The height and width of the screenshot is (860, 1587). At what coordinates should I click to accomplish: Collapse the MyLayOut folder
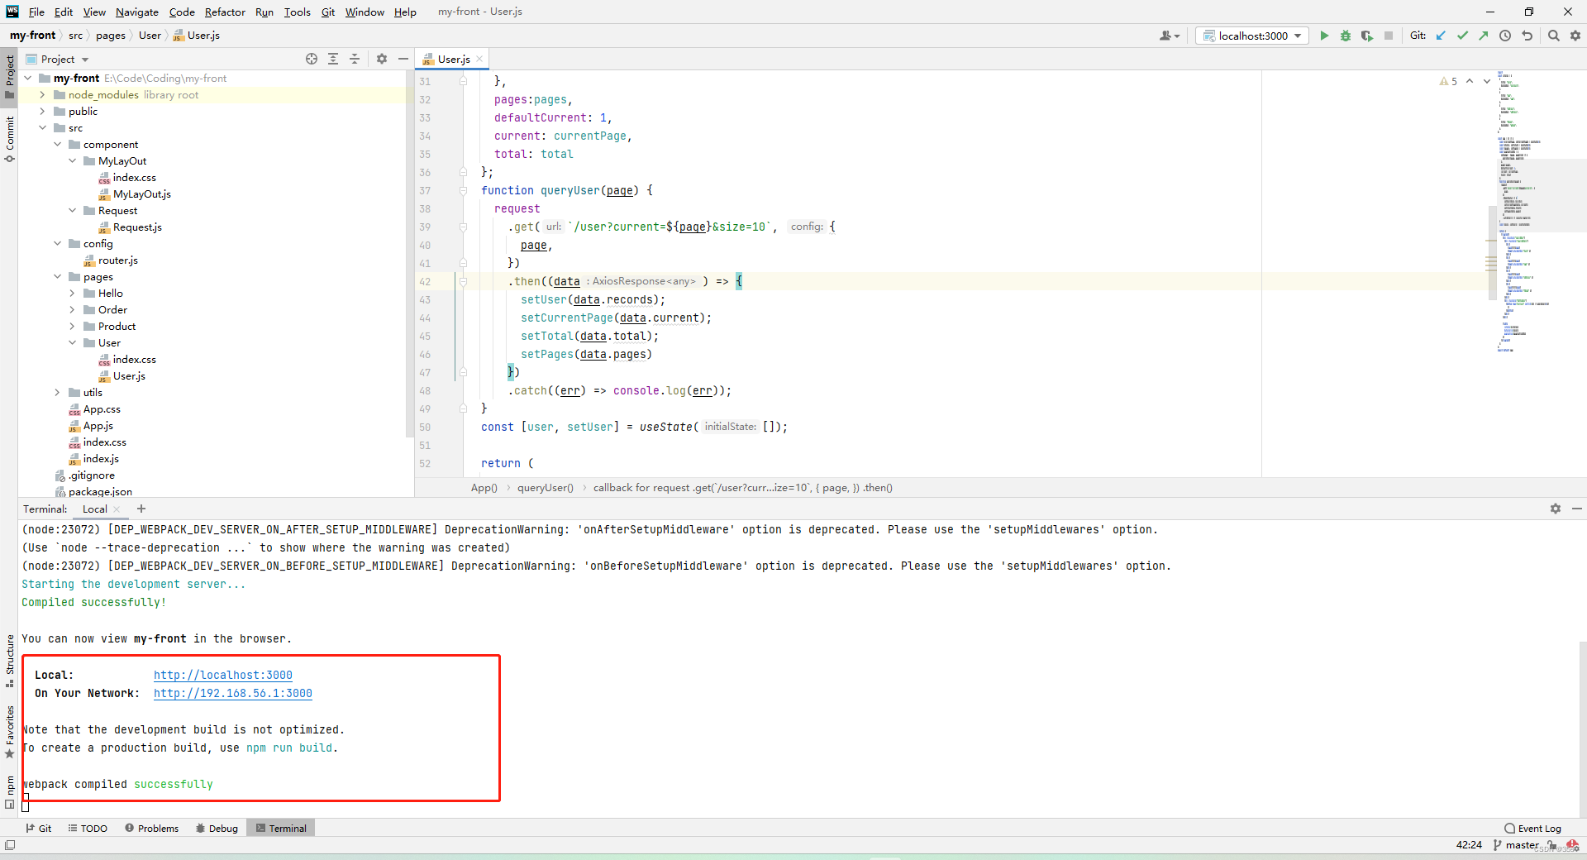pyautogui.click(x=72, y=161)
